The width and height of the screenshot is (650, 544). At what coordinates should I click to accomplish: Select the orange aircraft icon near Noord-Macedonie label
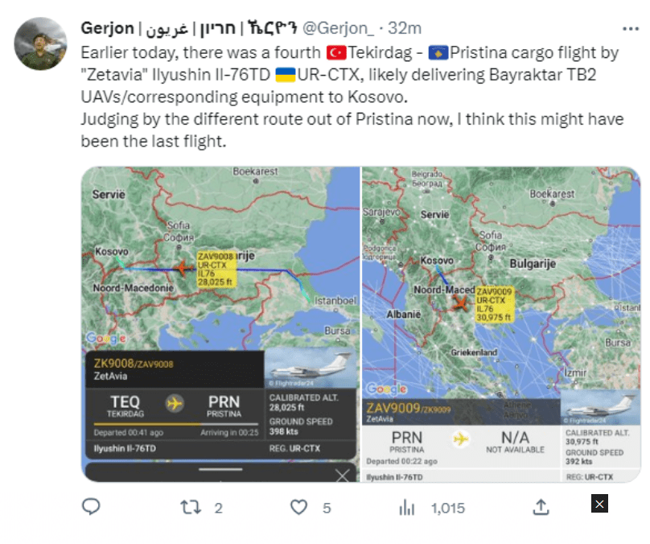(x=460, y=303)
